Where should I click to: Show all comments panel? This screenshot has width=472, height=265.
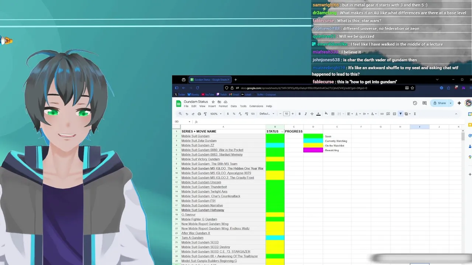[x=424, y=103]
